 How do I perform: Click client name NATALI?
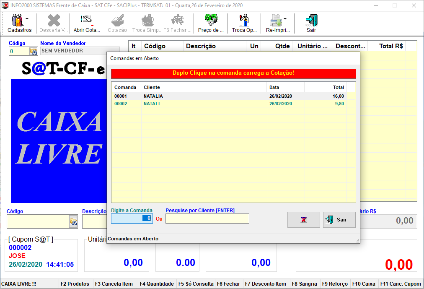coord(152,104)
